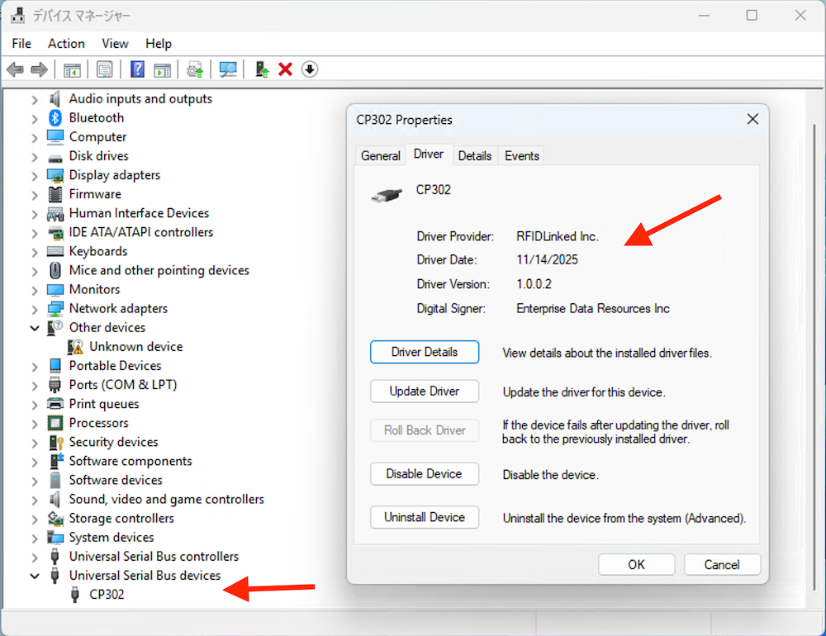Click the blue Help toolbar icon
The width and height of the screenshot is (826, 636).
coord(138,69)
